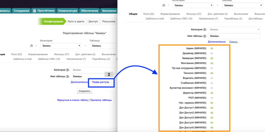
Task: Click the Права доступа link
Action: tap(101, 82)
